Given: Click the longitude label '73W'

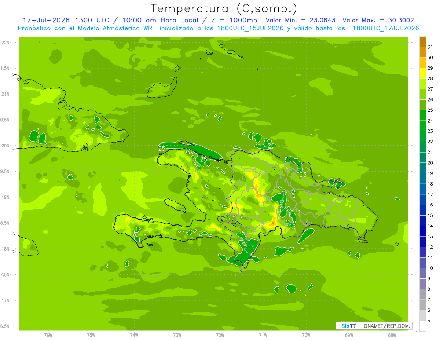Looking at the screenshot, I should pos(177,335).
